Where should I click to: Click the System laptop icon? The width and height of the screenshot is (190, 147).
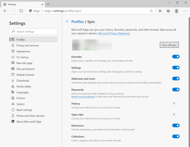click(13, 104)
